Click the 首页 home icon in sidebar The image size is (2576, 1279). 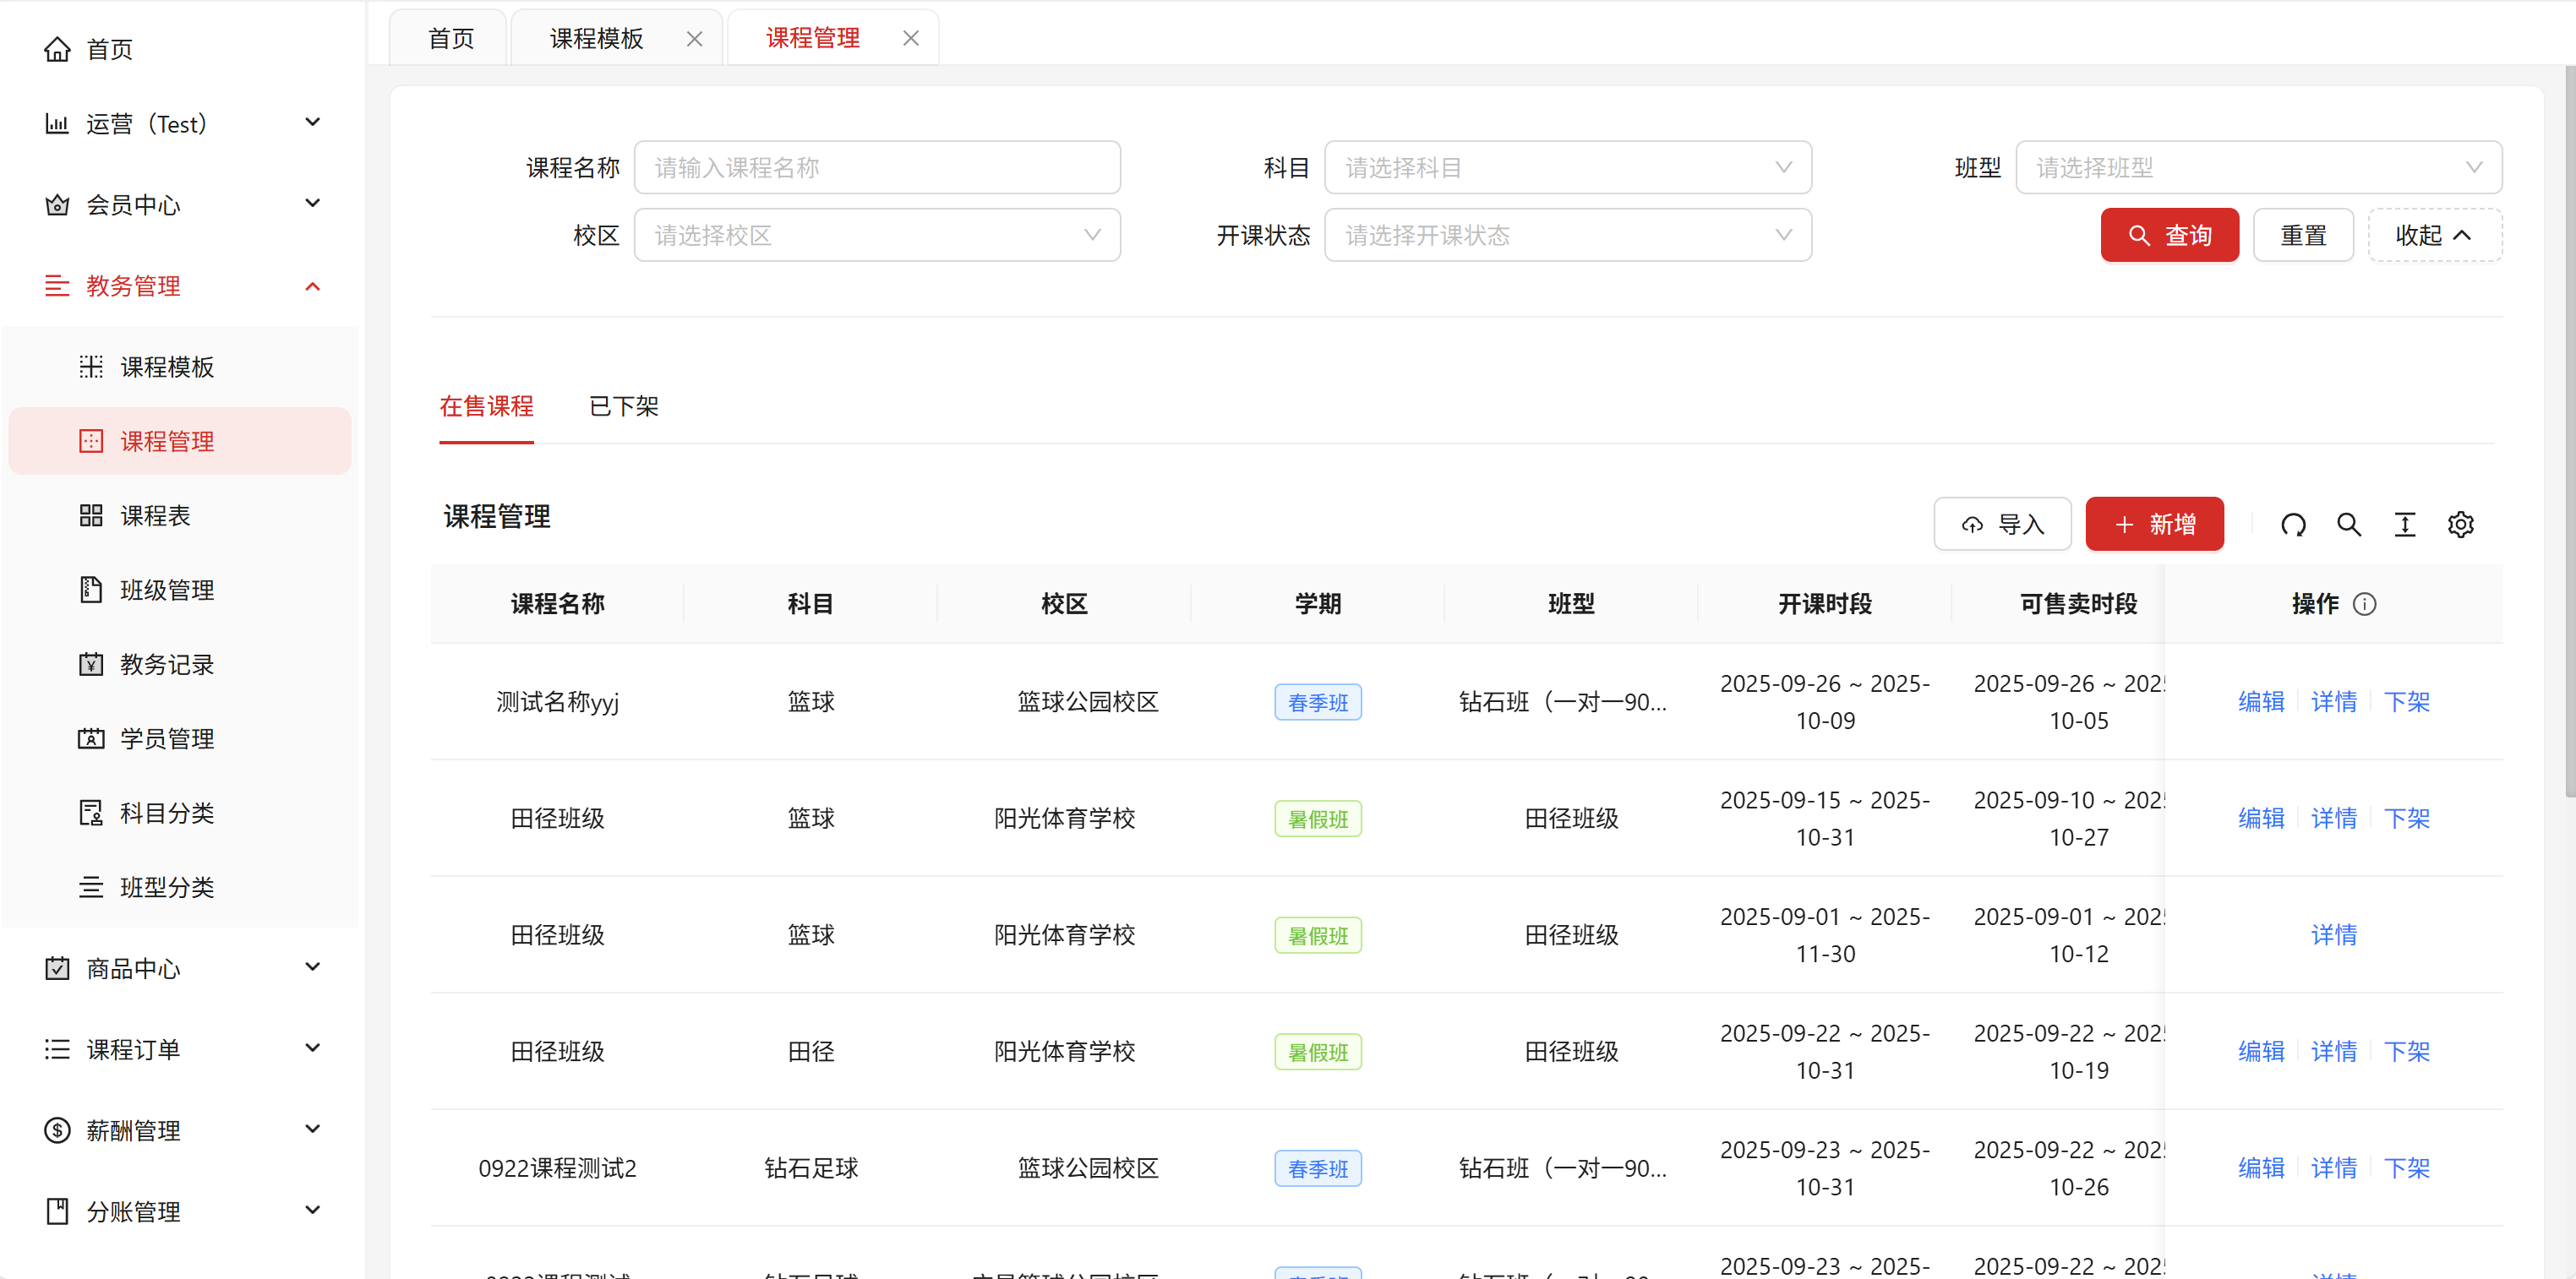[x=57, y=49]
